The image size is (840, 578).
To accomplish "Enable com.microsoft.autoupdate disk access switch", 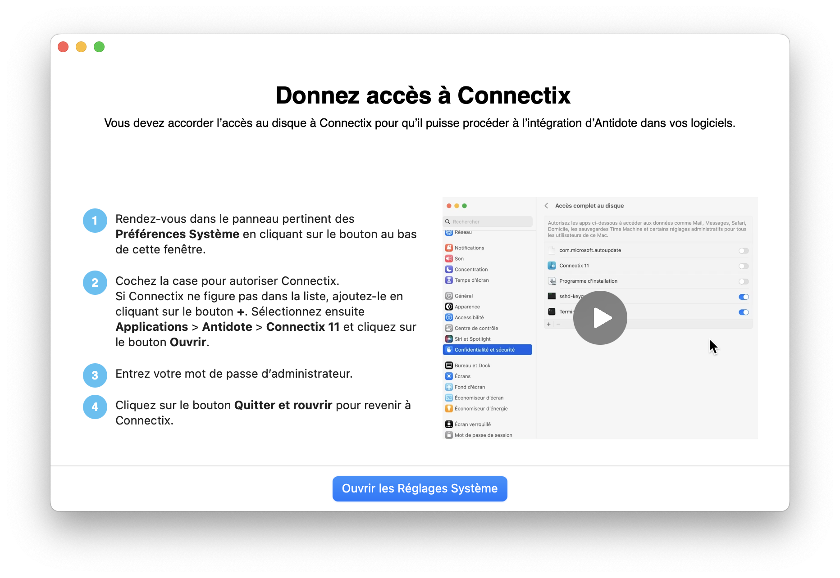I will point(743,251).
